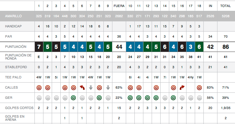Click the 4Hy tee club on hole 17
The width and height of the screenshot is (235, 124).
tap(191, 77)
